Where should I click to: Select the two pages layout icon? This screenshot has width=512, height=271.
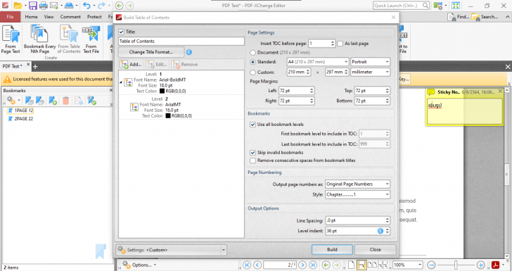coord(372,265)
